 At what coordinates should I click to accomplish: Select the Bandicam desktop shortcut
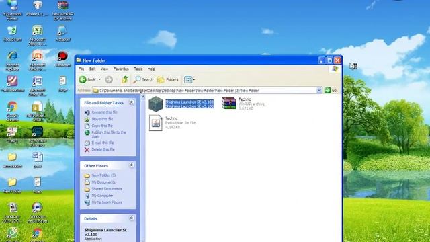62,59
